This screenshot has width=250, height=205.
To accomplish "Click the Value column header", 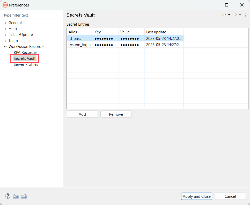I will [132, 32].
